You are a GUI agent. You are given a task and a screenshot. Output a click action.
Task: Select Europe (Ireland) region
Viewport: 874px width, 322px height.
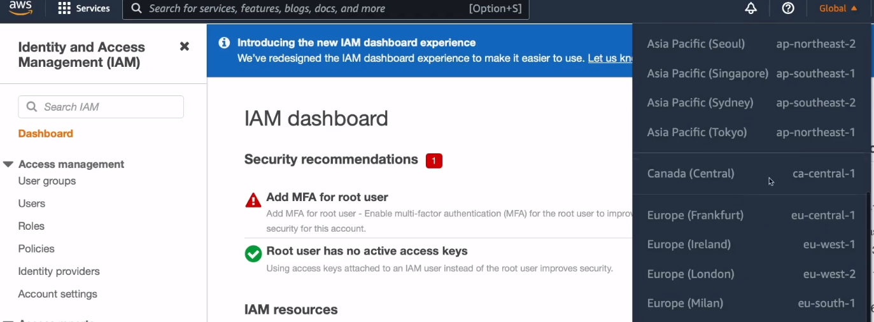pyautogui.click(x=751, y=244)
